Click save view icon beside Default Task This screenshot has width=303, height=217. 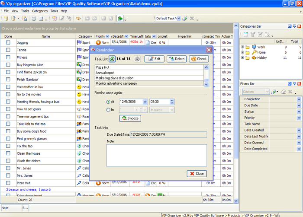pos(185,18)
